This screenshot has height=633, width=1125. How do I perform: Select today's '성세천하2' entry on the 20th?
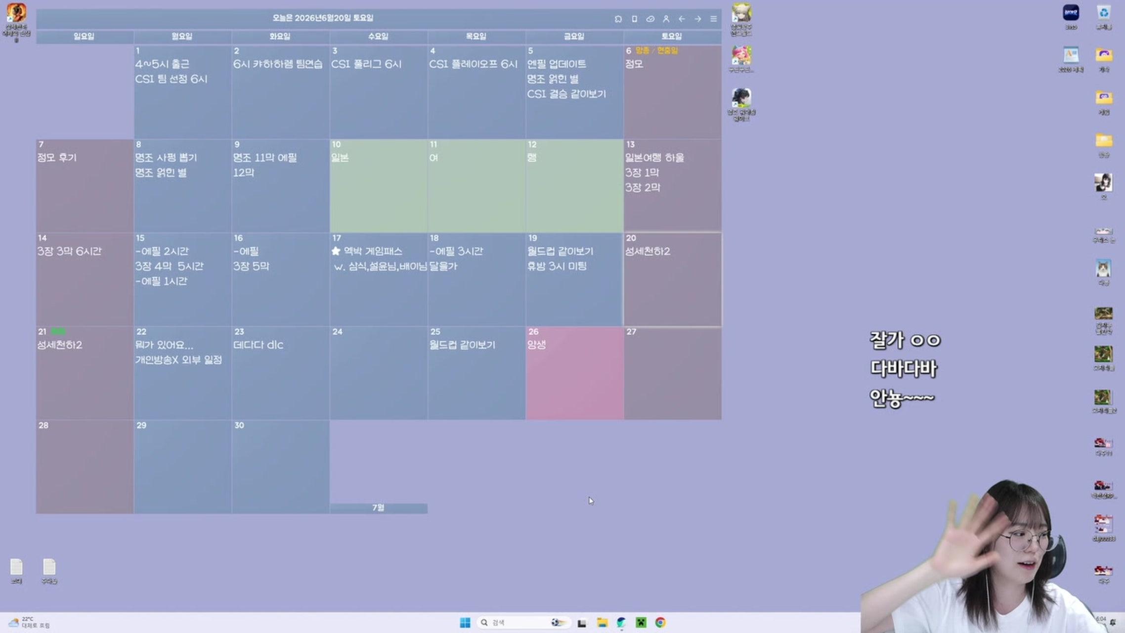(648, 251)
